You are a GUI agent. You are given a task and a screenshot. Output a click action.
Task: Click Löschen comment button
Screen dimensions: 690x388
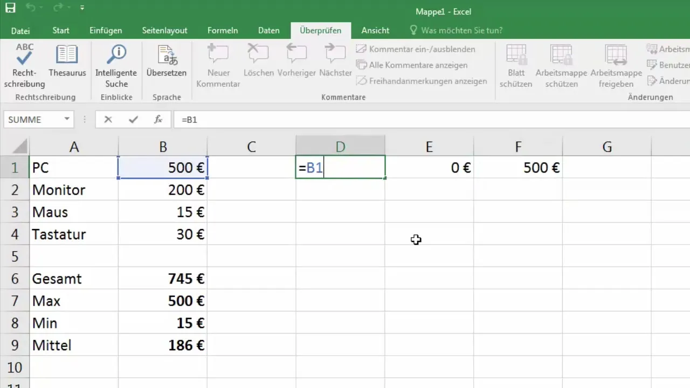coord(258,61)
